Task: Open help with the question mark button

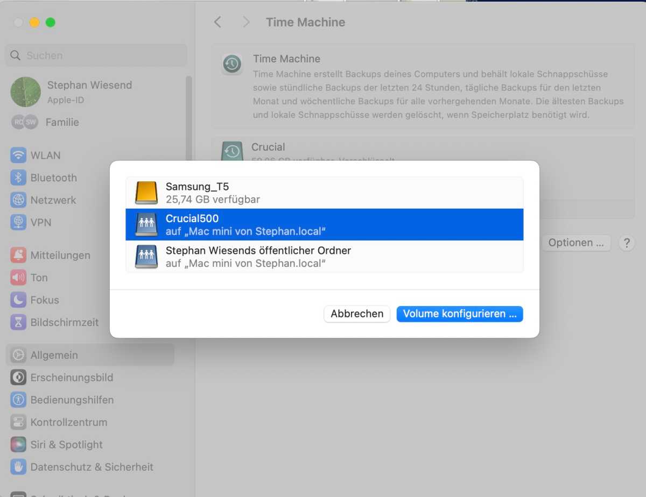Action: pos(627,243)
